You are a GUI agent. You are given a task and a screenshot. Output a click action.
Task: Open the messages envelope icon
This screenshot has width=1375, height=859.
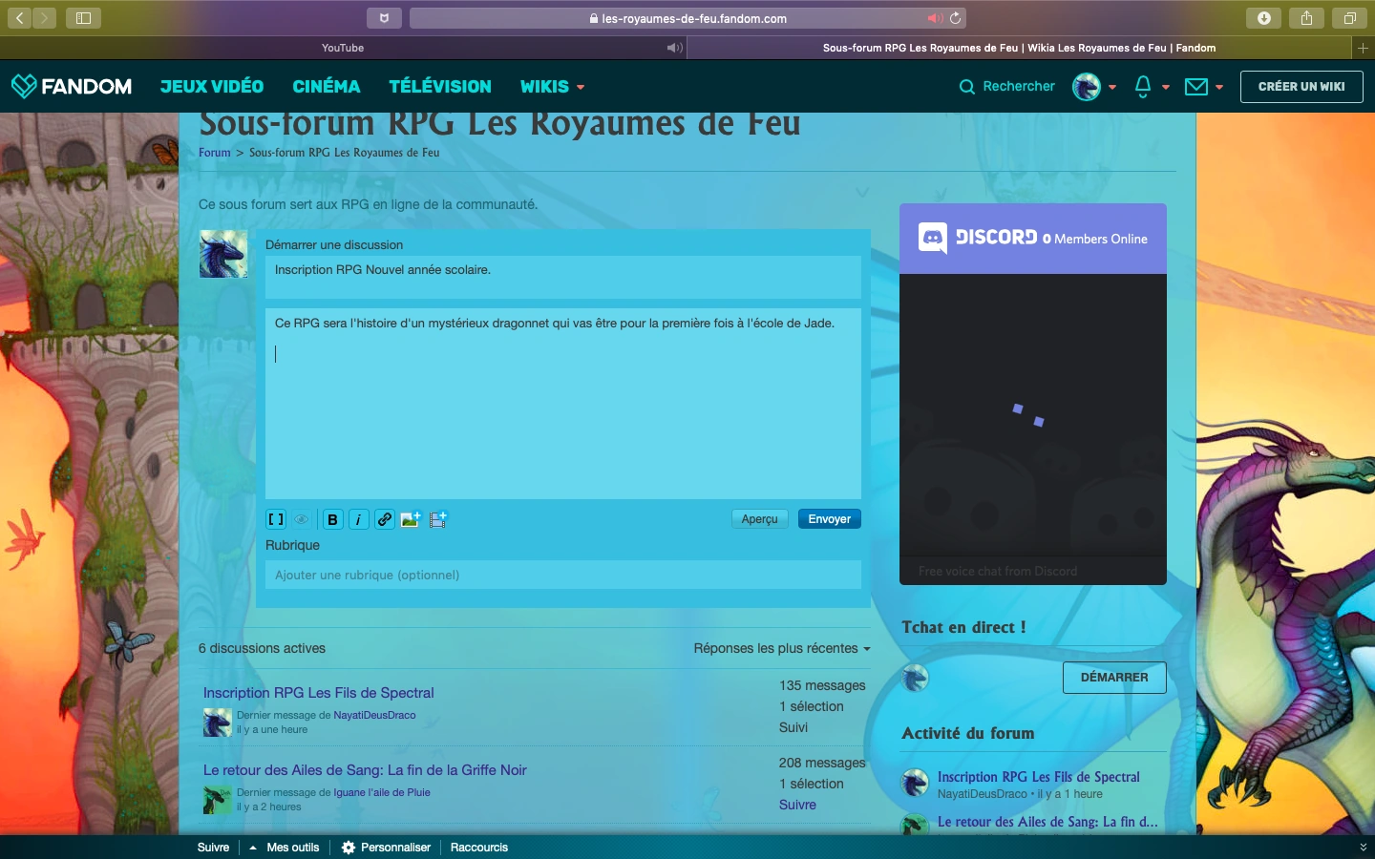[1195, 87]
